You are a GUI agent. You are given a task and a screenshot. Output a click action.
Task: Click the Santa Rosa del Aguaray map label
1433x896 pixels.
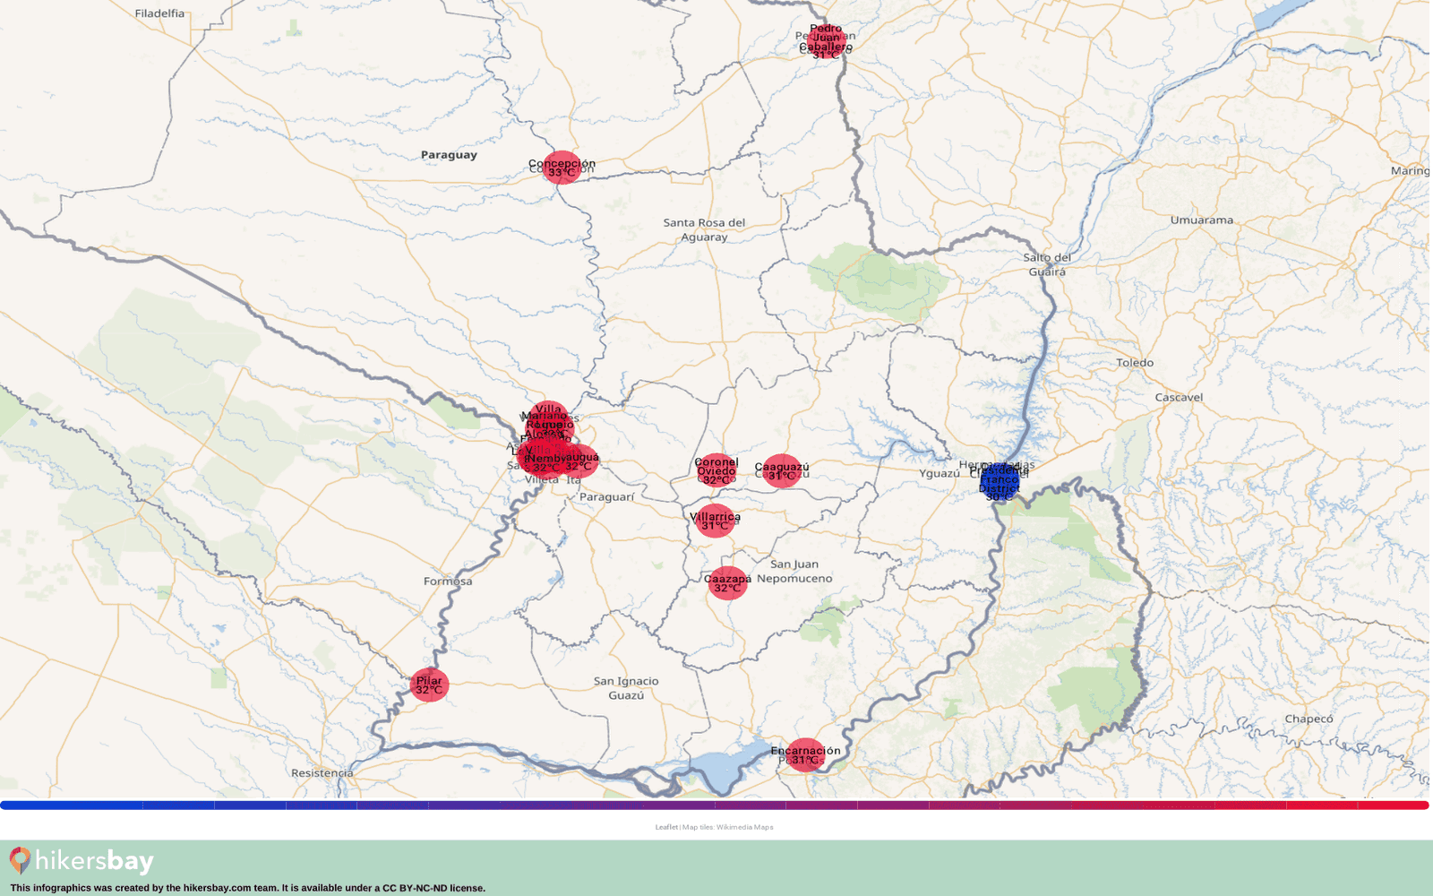tap(704, 229)
